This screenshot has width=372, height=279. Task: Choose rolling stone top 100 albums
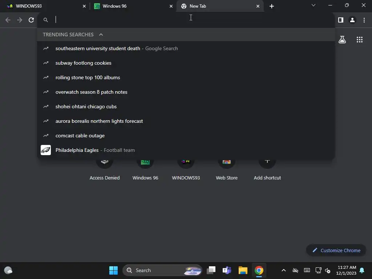click(186, 77)
